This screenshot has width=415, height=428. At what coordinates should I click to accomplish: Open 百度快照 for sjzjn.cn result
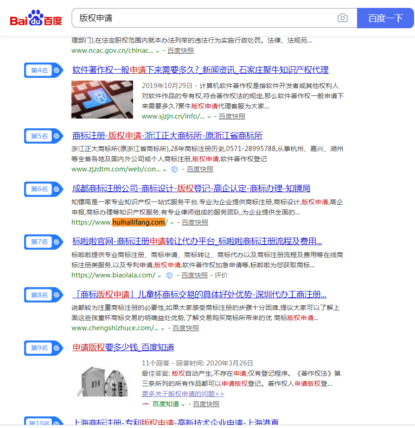[232, 117]
